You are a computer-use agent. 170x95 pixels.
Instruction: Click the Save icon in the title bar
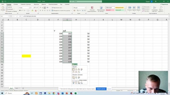point(2,1)
